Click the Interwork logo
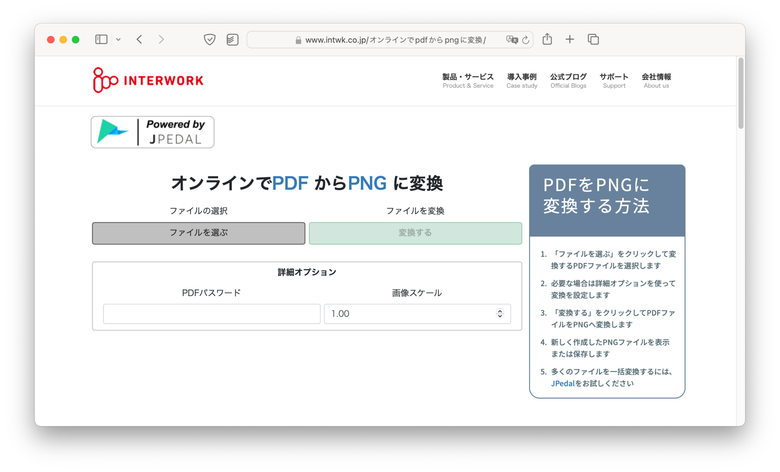780x472 pixels. 148,80
